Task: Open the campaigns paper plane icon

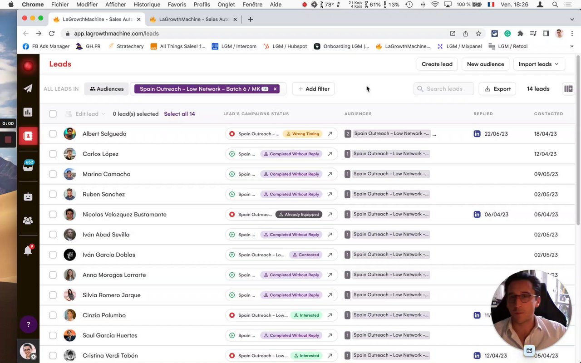Action: 28,88
